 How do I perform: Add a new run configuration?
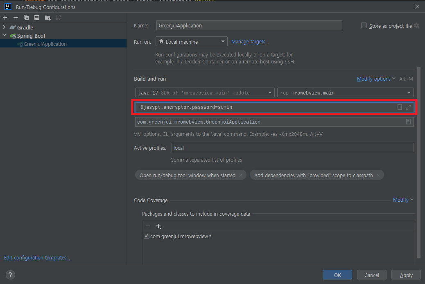pos(5,18)
